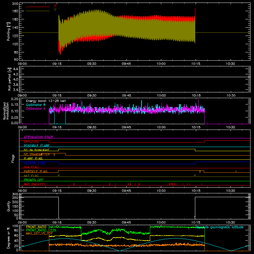Click the 09:45 time label under the modulation plot
Viewport: 254px width, 254px height.
pos(126,127)
